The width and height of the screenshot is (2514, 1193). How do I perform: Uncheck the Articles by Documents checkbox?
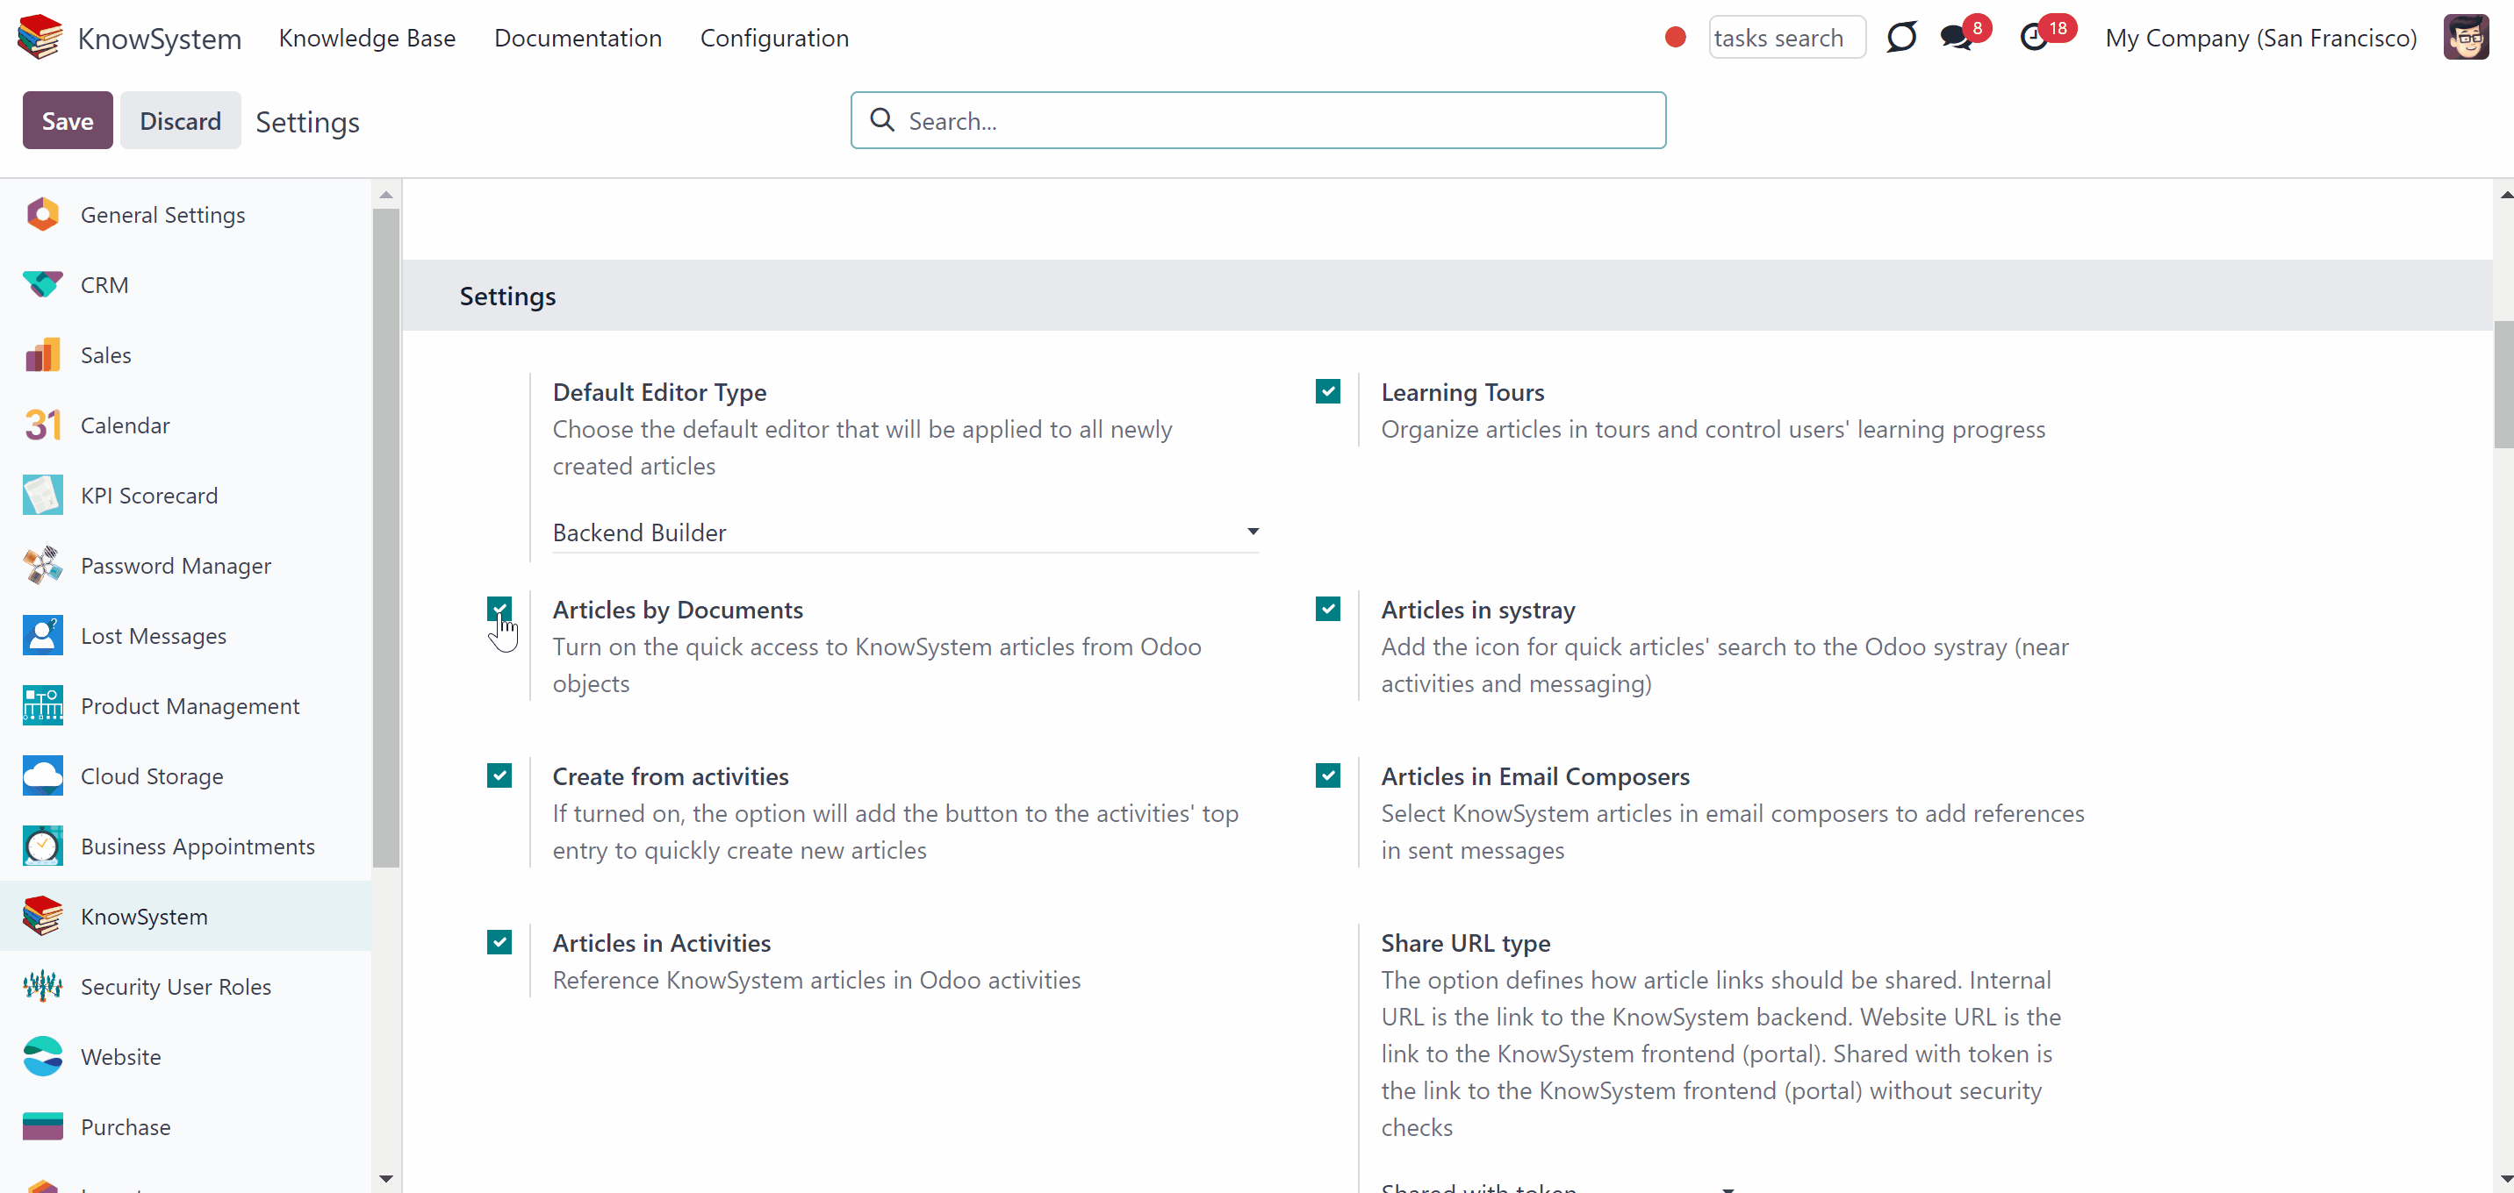[499, 609]
